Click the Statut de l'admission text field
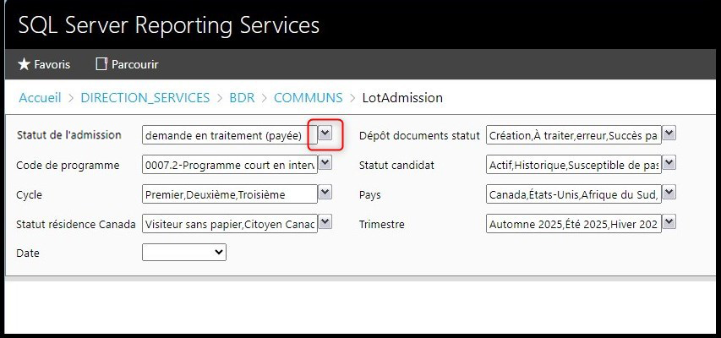721x338 pixels. tap(228, 135)
